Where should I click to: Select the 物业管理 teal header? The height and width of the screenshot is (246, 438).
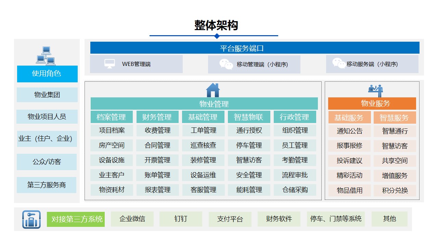[x=204, y=104]
